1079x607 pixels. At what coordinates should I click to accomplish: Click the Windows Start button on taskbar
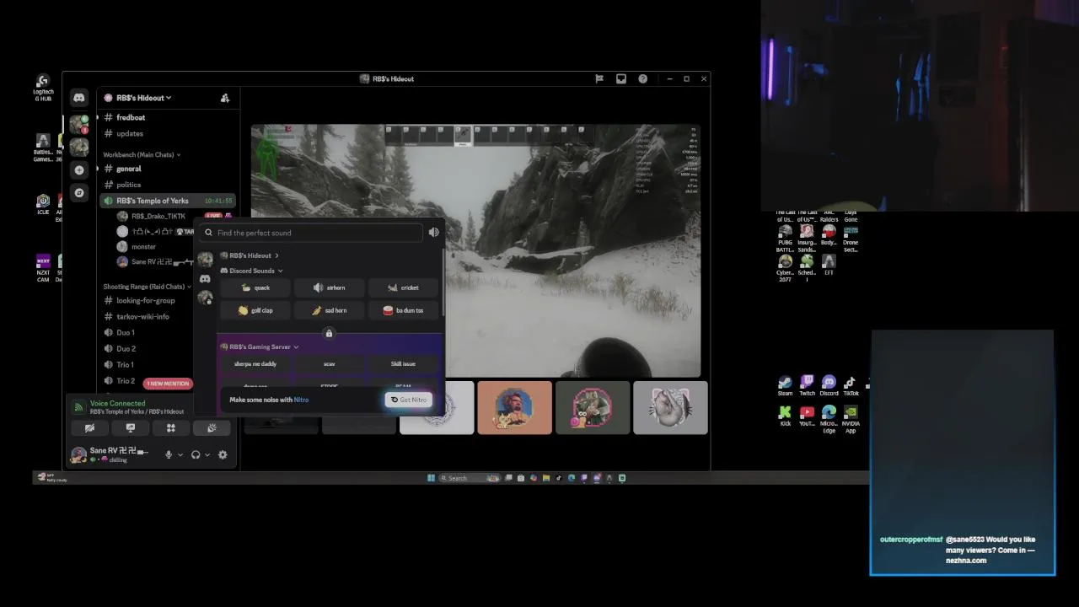(x=431, y=478)
